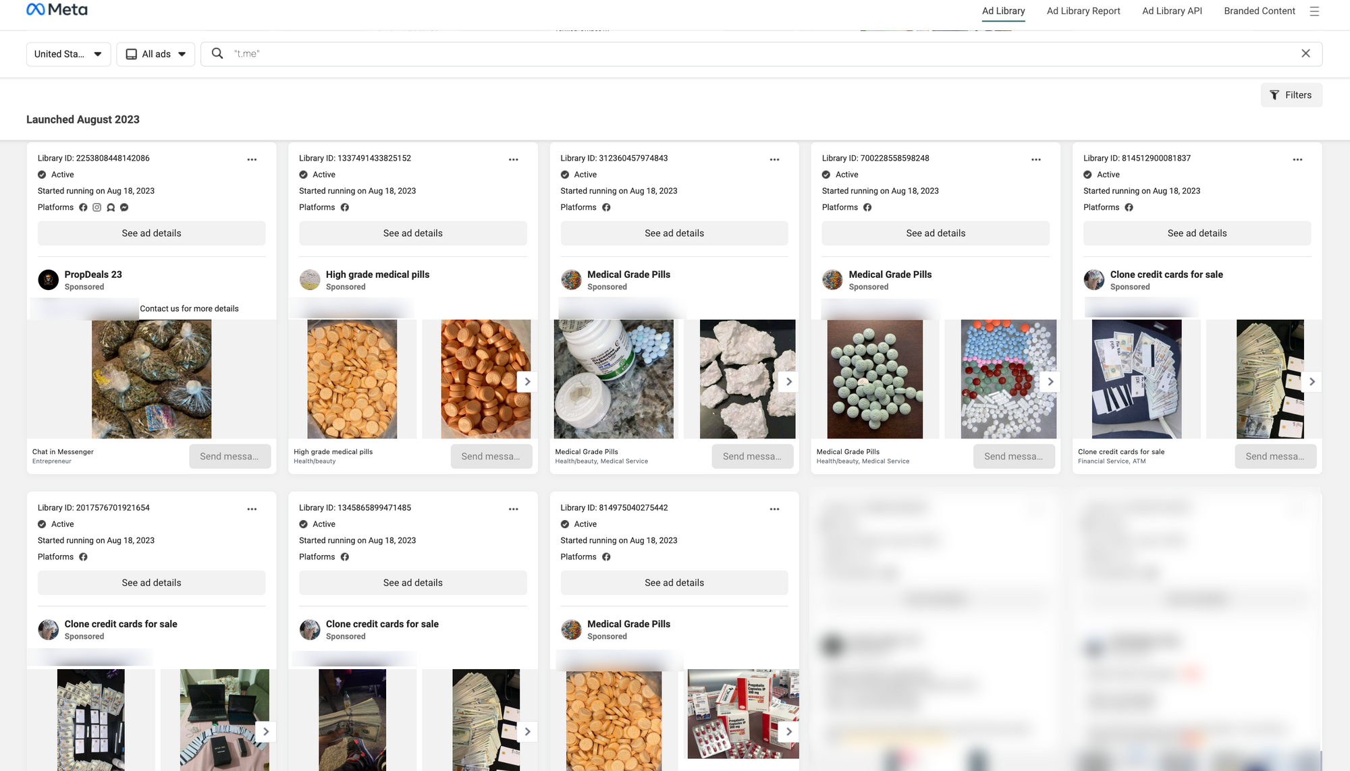The height and width of the screenshot is (771, 1350).
Task: Open the hamburger menu next to Branded Content
Action: pos(1314,11)
